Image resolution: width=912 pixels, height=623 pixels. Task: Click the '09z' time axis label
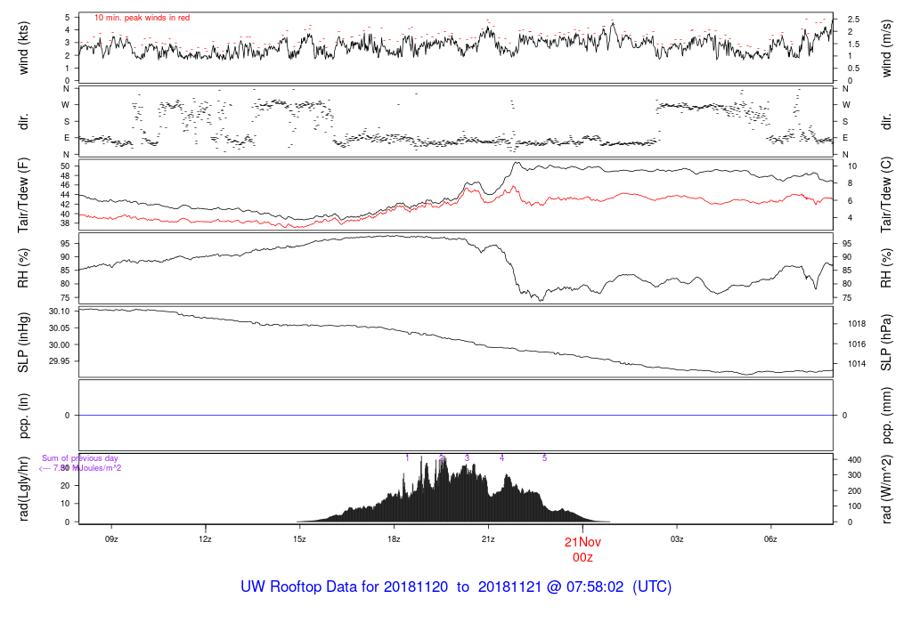tap(111, 539)
